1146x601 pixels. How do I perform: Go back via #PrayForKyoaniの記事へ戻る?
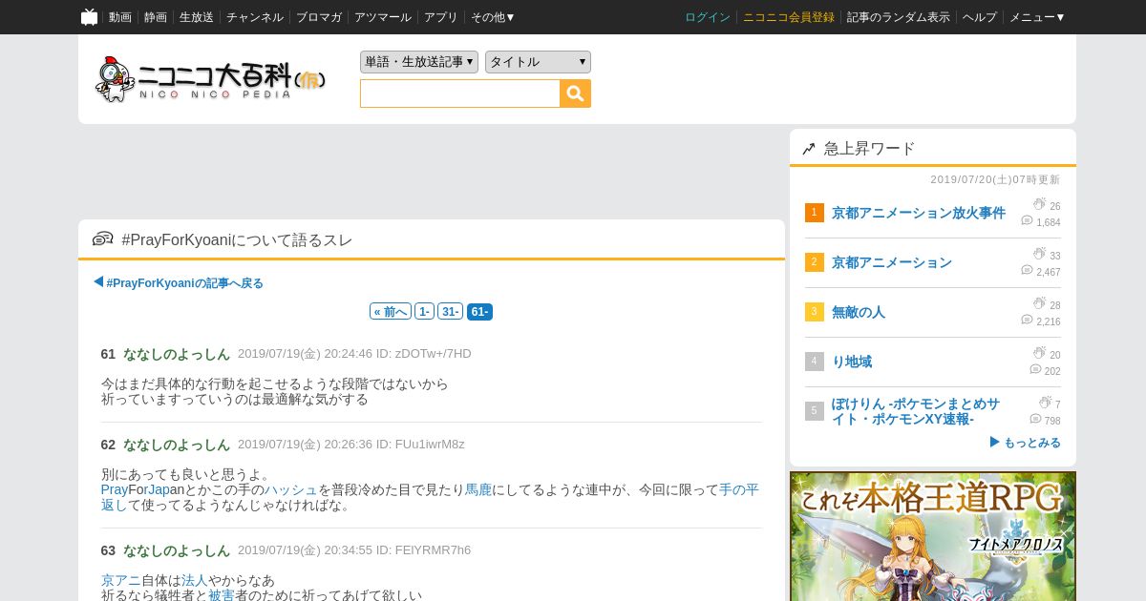tap(179, 283)
